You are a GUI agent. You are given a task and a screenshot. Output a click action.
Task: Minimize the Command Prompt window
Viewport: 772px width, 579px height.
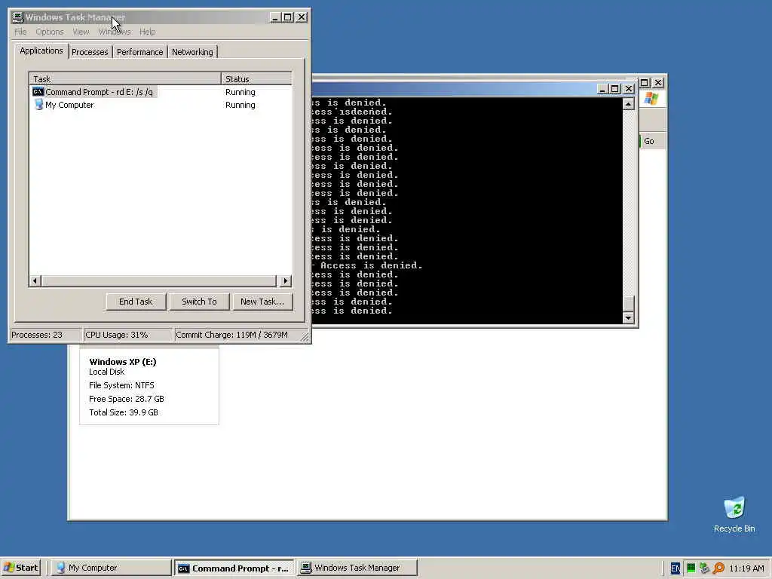[x=602, y=89]
